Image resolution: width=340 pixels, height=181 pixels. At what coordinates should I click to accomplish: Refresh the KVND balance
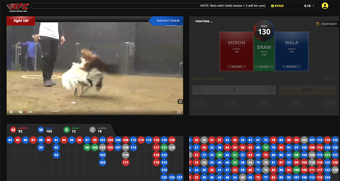(x=313, y=6)
